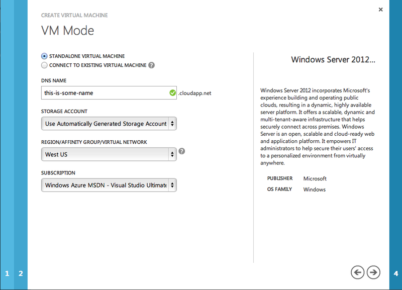Image resolution: width=402 pixels, height=290 pixels.
Task: Click wizard step 2 in sidebar
Action: point(20,273)
